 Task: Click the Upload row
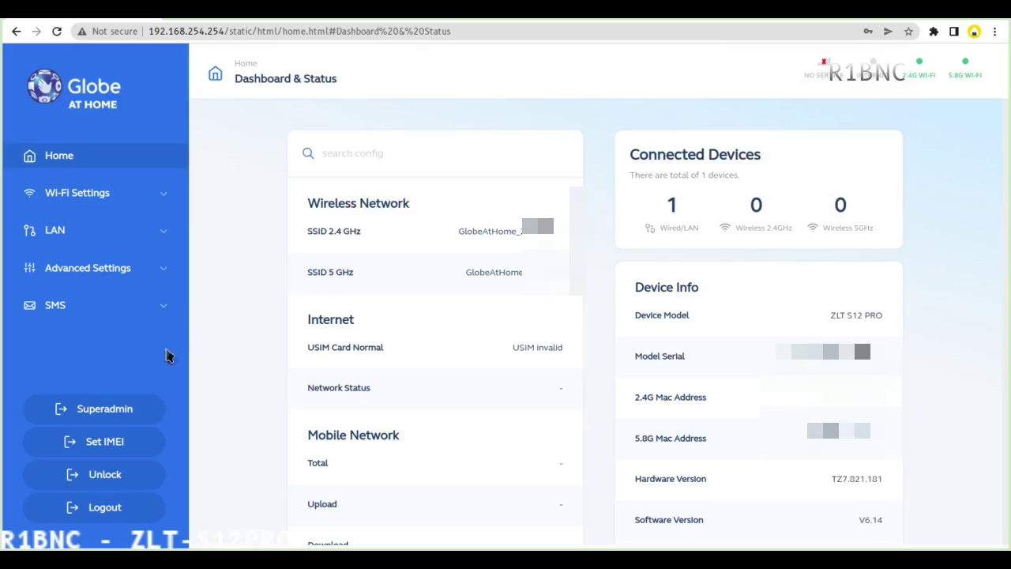tap(434, 504)
